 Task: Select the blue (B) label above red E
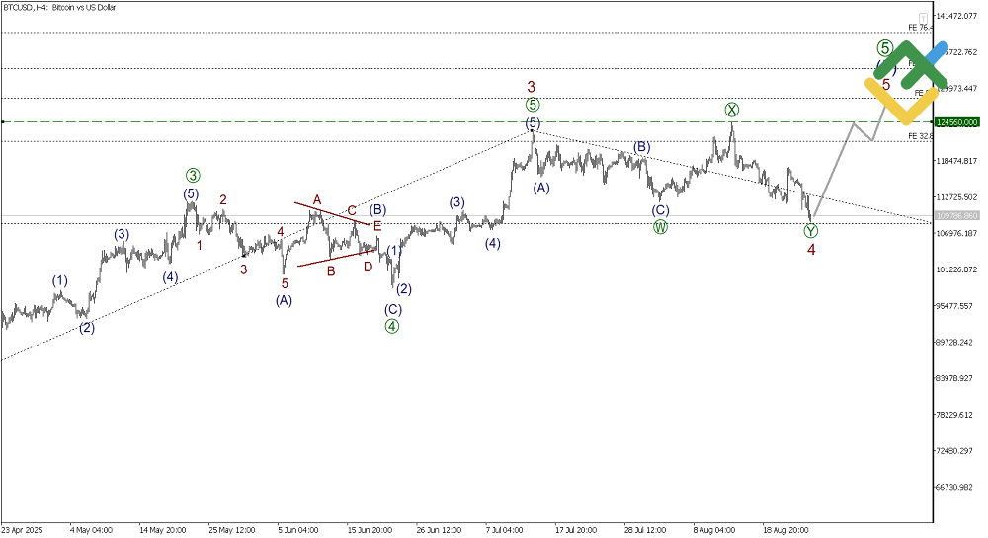(377, 209)
